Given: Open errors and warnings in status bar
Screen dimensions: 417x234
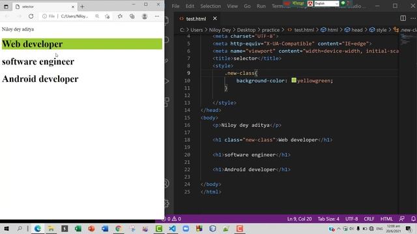Looking at the screenshot, I should [172, 219].
